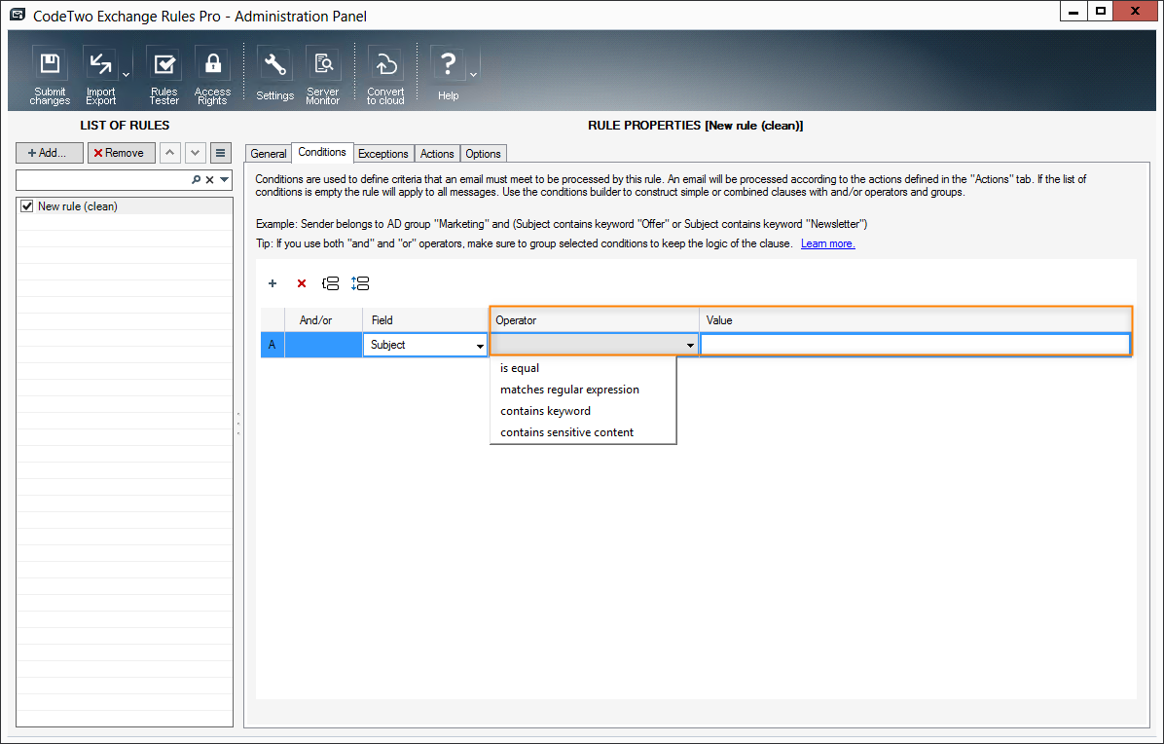This screenshot has width=1164, height=744.
Task: Click the app icon in title bar
Action: (18, 15)
